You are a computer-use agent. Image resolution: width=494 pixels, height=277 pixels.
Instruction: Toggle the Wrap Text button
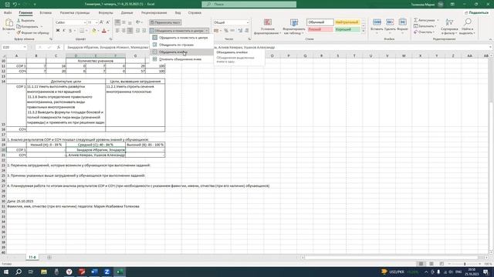pyautogui.click(x=165, y=22)
